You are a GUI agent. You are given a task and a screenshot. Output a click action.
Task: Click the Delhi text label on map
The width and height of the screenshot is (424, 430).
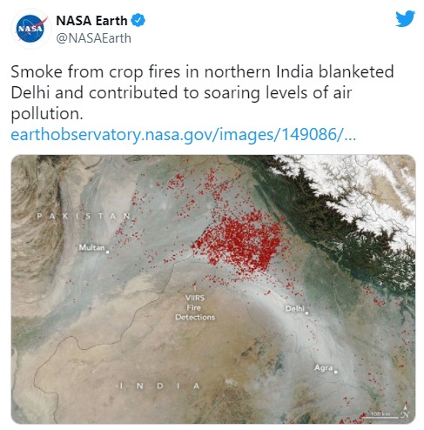point(294,308)
